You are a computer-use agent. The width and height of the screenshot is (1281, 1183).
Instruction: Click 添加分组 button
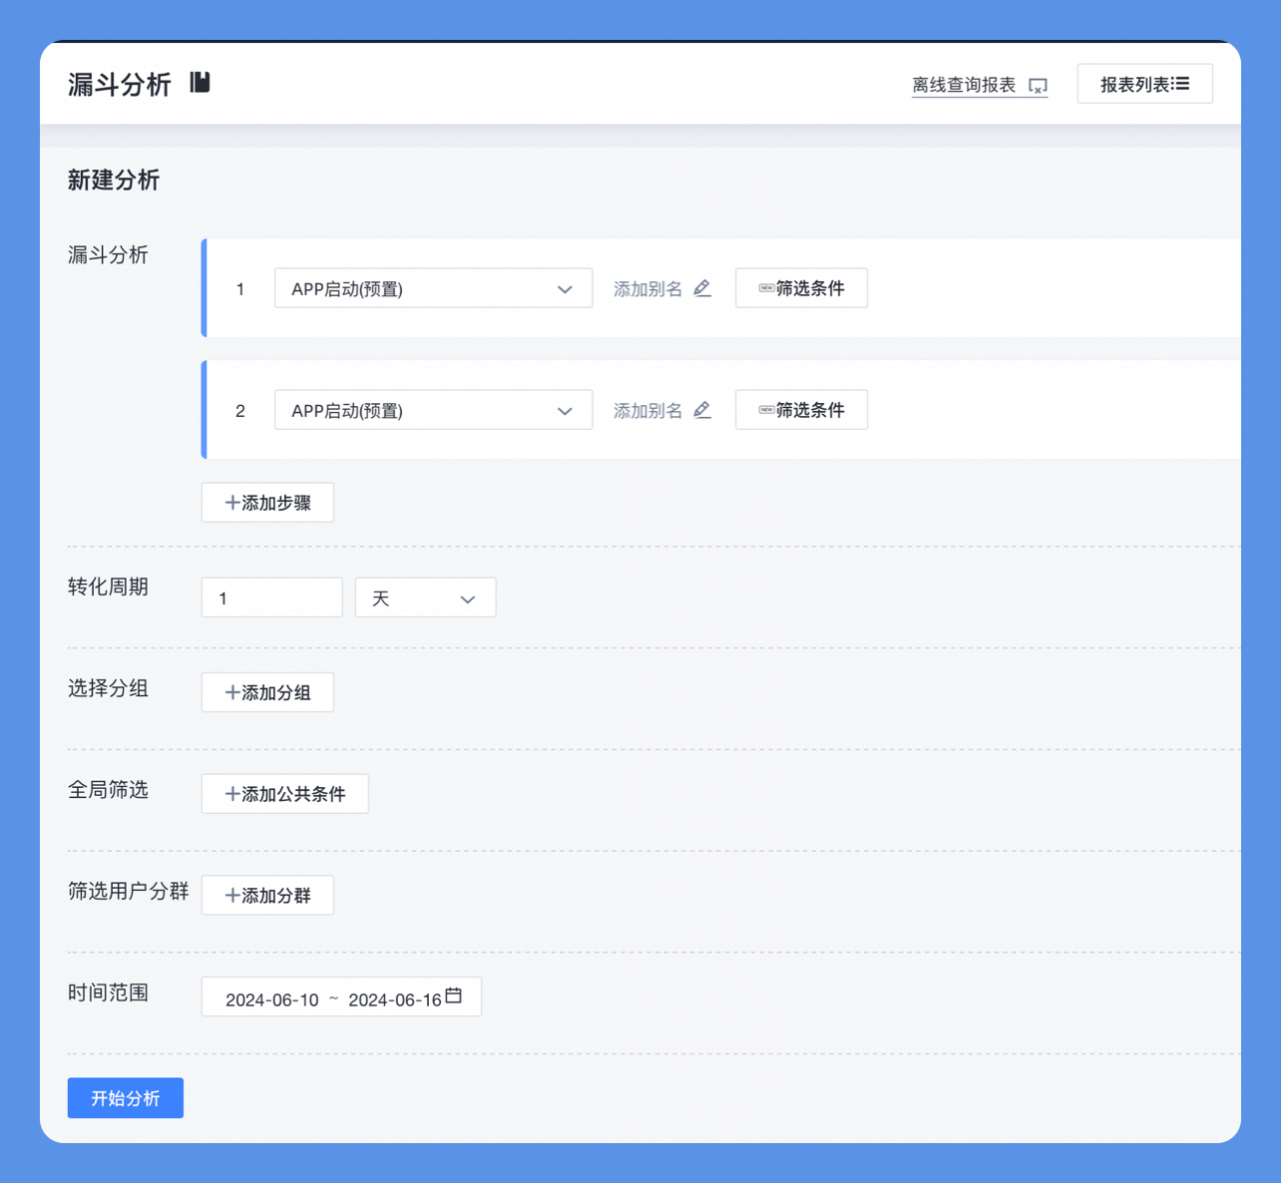pyautogui.click(x=267, y=692)
